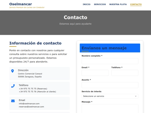
Task: Click the envelope email icon
Action: point(13,101)
